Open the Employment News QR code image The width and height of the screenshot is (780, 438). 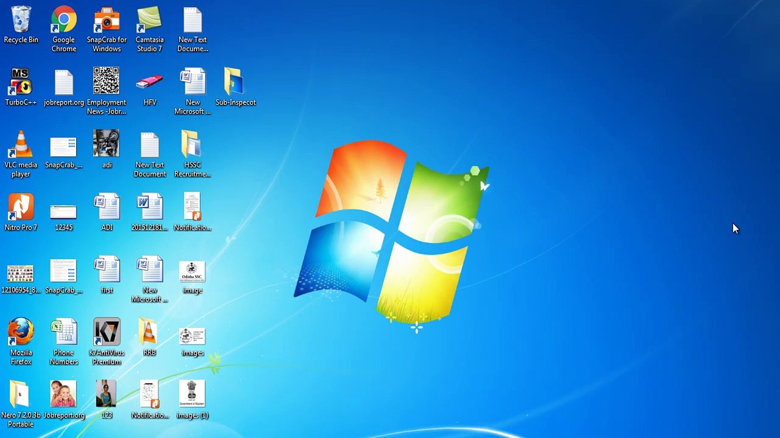click(107, 91)
